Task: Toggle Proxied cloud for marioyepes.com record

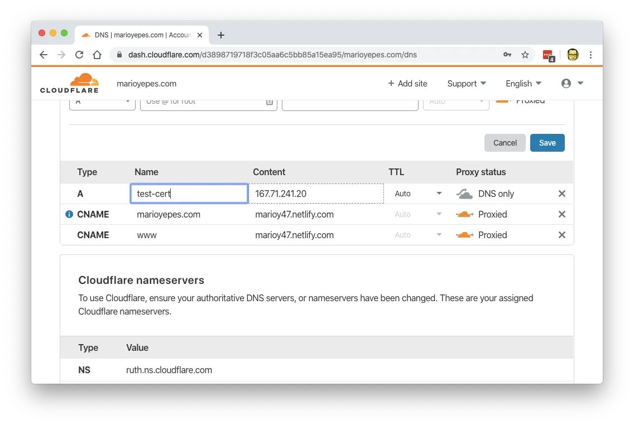Action: 464,214
